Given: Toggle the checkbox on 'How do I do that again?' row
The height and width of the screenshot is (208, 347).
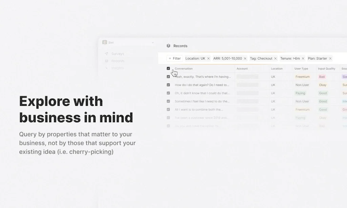Looking at the screenshot, I should click(168, 85).
